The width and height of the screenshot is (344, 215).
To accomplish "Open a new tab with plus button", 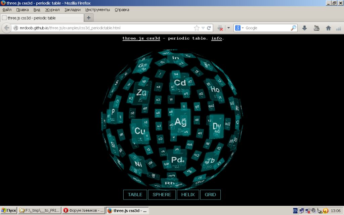I will pos(89,18).
